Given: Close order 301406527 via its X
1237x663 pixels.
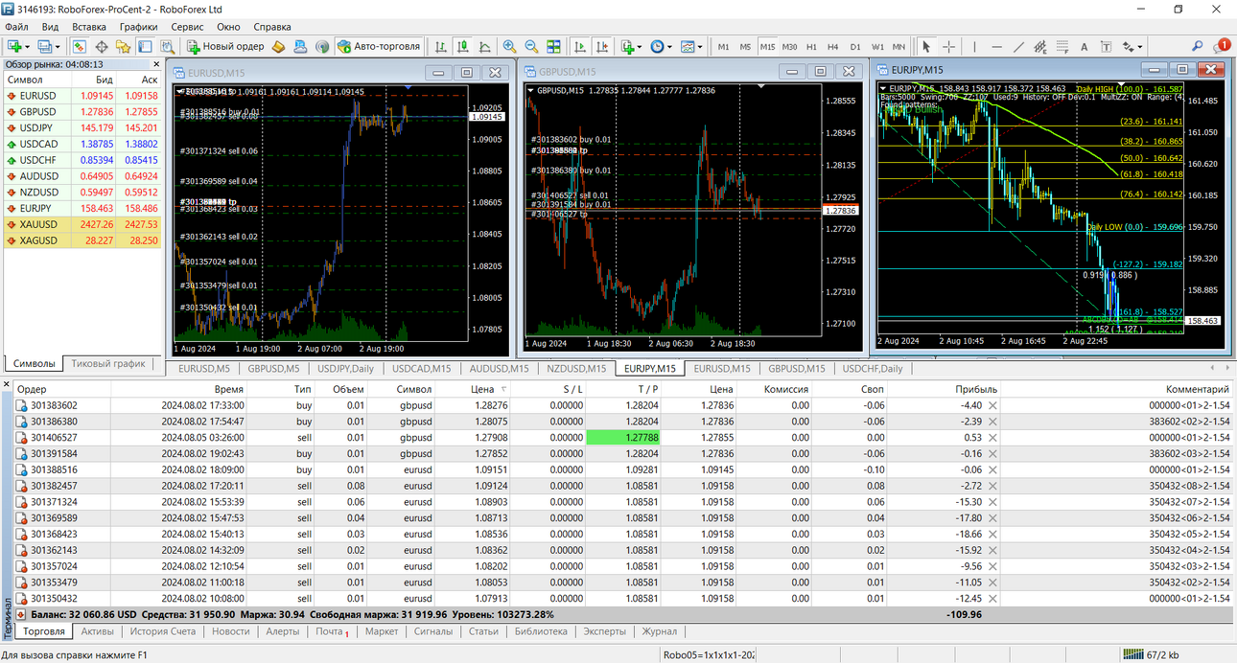Looking at the screenshot, I should tap(992, 437).
